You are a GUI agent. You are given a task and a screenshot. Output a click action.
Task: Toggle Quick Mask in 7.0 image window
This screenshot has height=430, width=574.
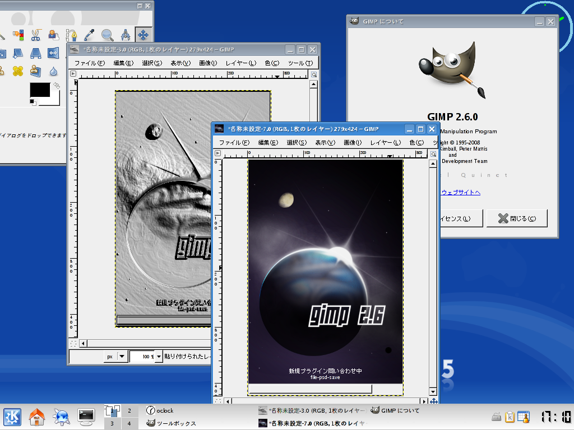coord(218,401)
